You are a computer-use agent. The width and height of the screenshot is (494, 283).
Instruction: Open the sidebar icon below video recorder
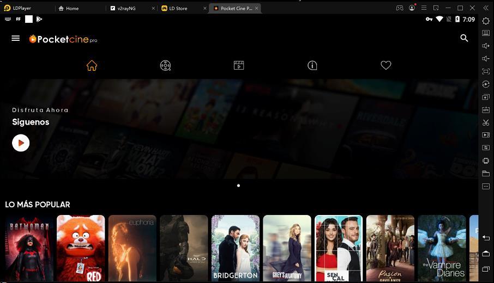point(486,148)
